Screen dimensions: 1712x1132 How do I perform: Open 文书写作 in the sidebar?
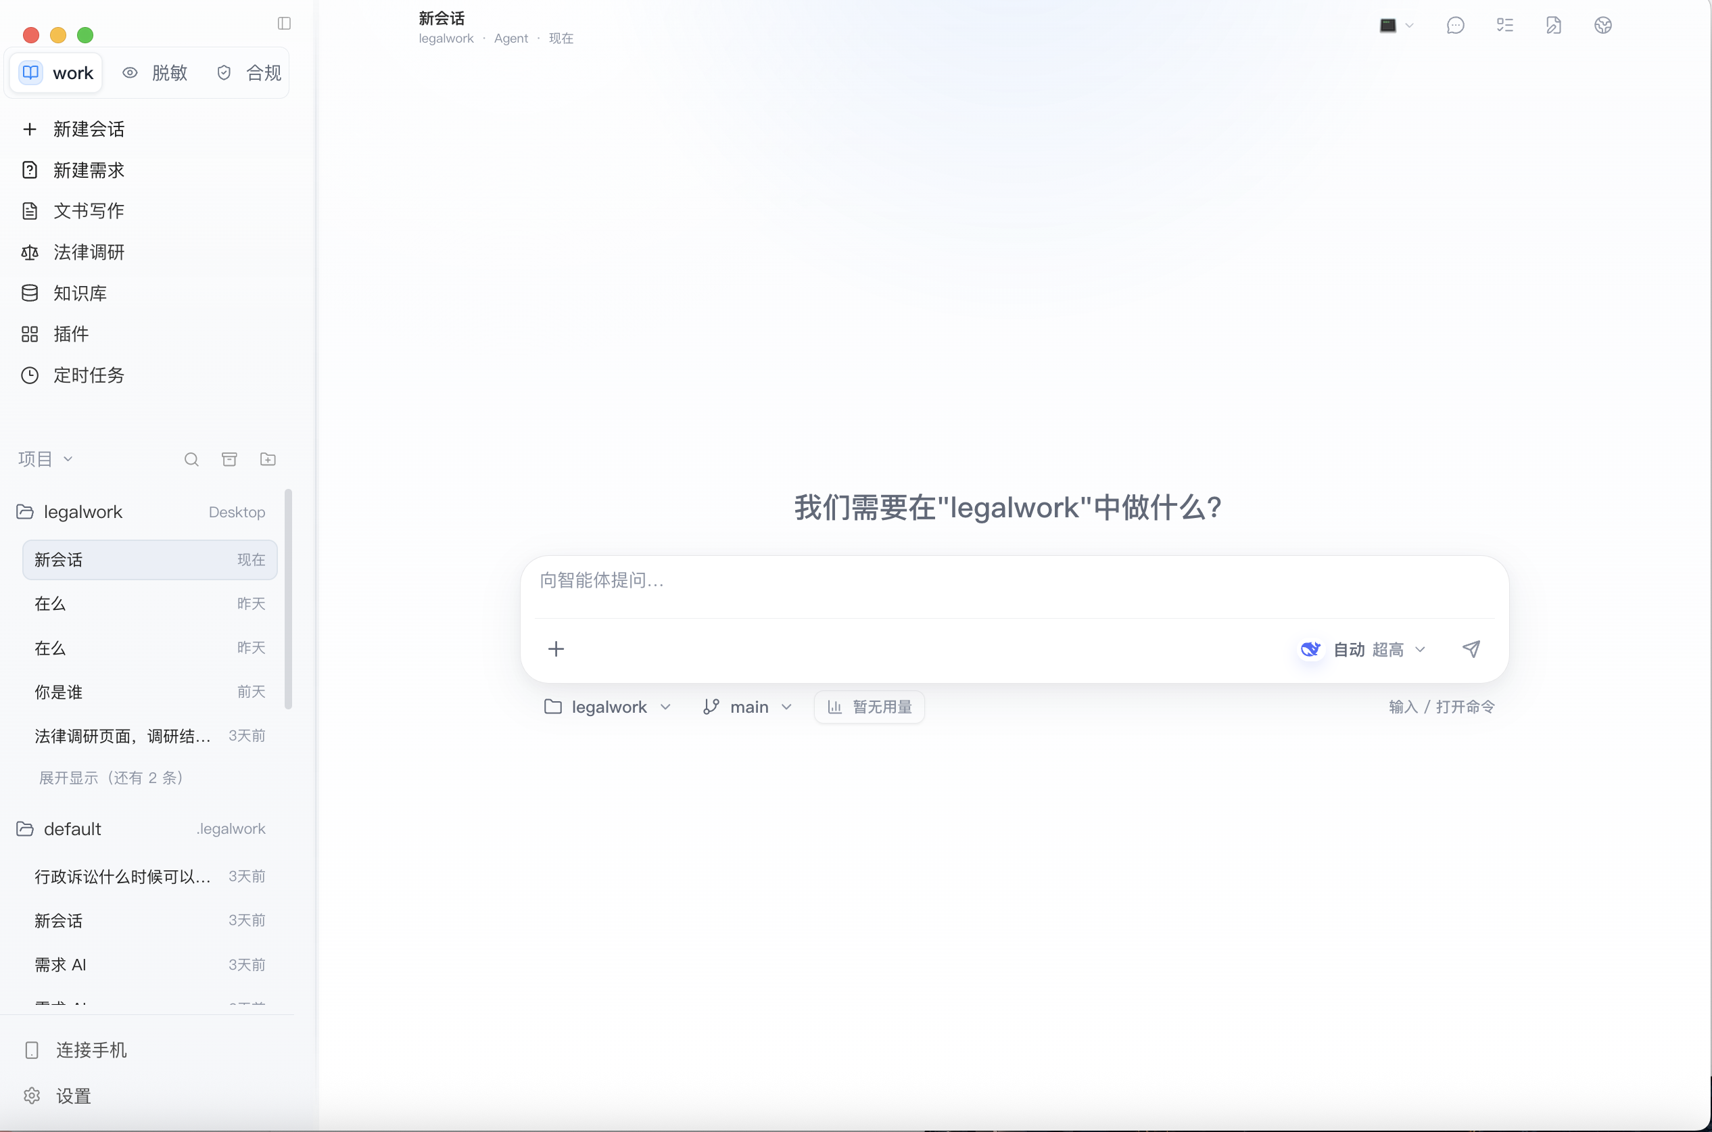[x=88, y=211]
